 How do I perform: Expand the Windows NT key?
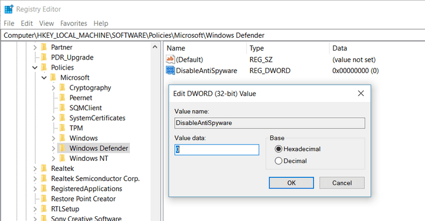(x=53, y=159)
